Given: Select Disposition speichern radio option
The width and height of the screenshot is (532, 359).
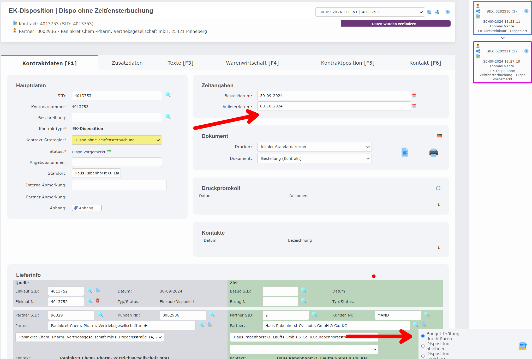Looking at the screenshot, I should (423, 356).
